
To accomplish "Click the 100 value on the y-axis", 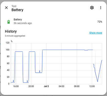I will [x=7, y=50].
